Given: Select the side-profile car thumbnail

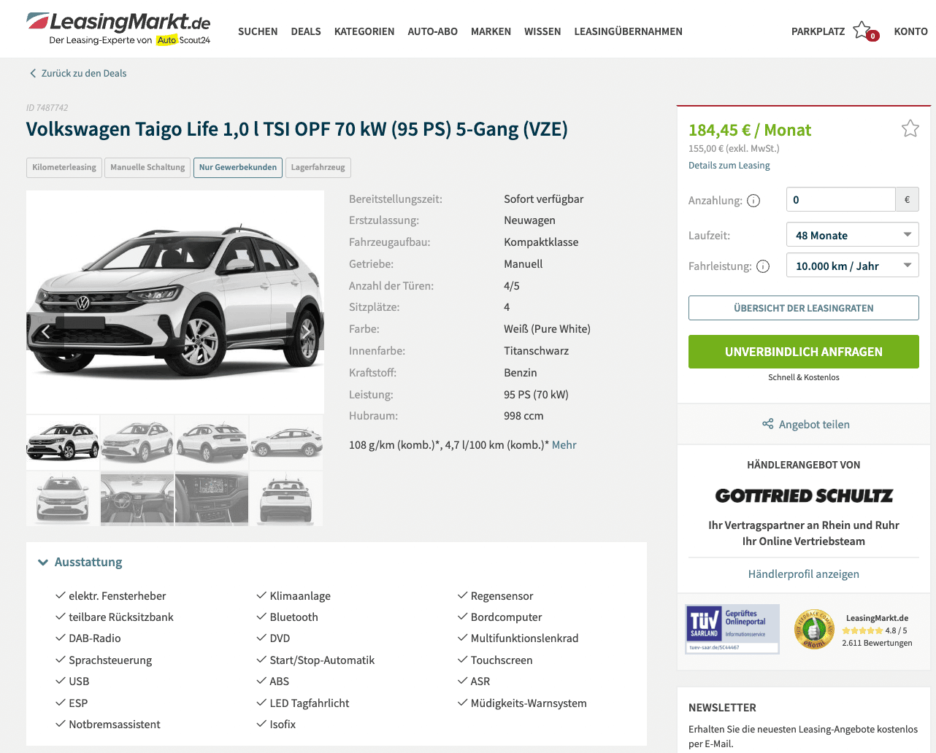Looking at the screenshot, I should pyautogui.click(x=286, y=442).
